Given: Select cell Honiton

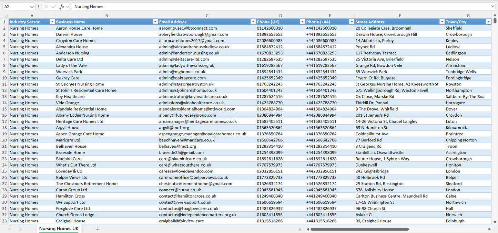Looking at the screenshot, I should point(468,165).
